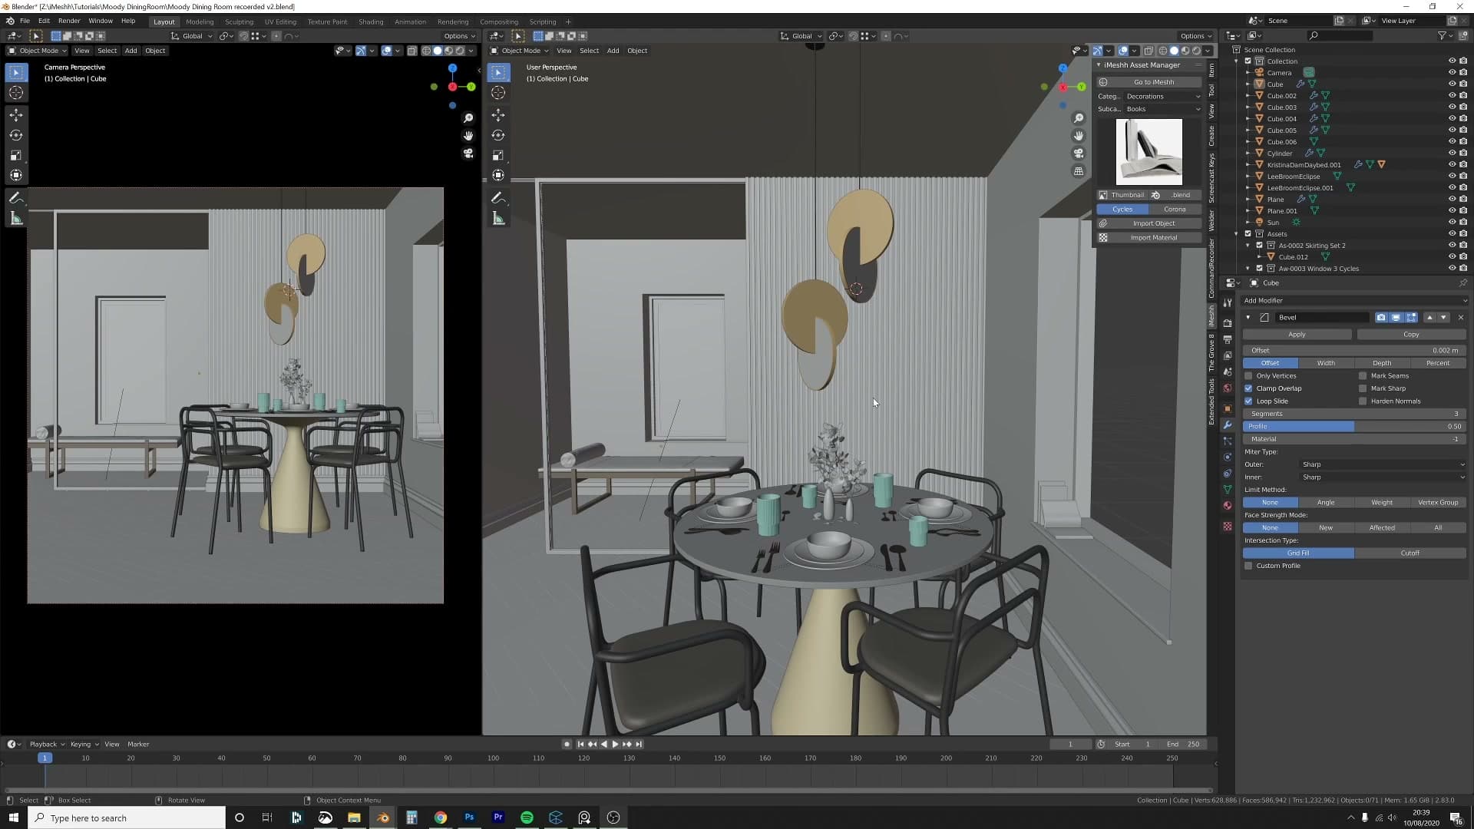Click the Apply button on Bevel modifier
The image size is (1474, 829).
tap(1297, 335)
